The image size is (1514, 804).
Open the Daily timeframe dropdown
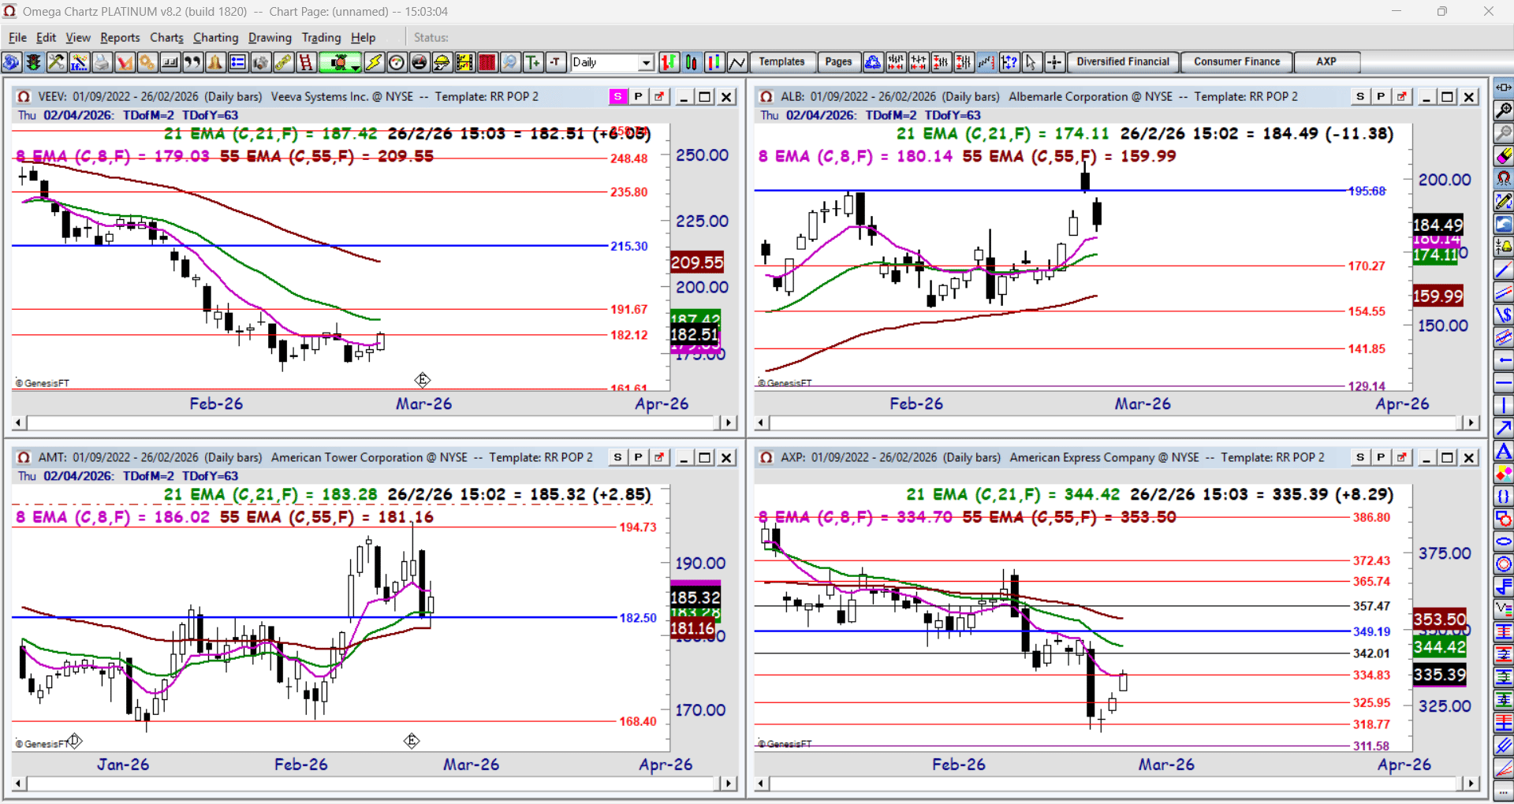[x=646, y=62]
